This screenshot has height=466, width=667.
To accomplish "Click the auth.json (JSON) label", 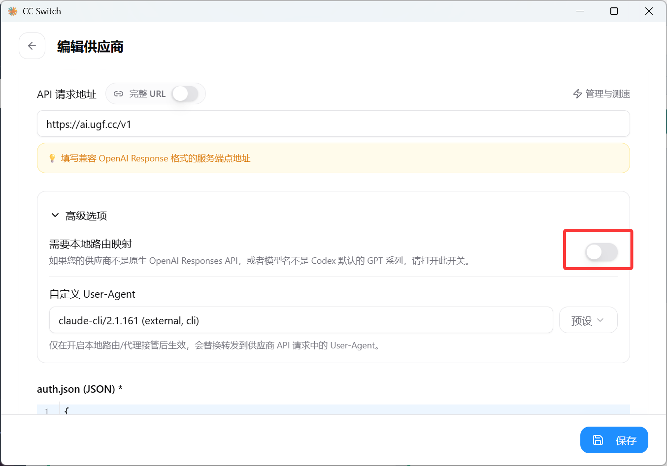I will [80, 389].
